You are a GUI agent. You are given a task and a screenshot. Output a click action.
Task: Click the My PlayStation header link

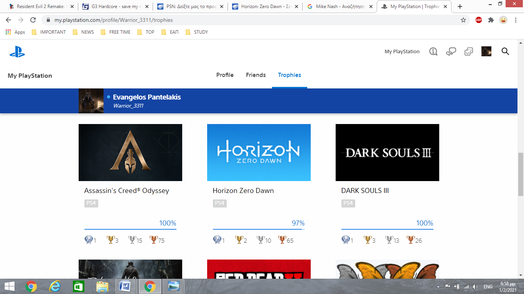[402, 51]
